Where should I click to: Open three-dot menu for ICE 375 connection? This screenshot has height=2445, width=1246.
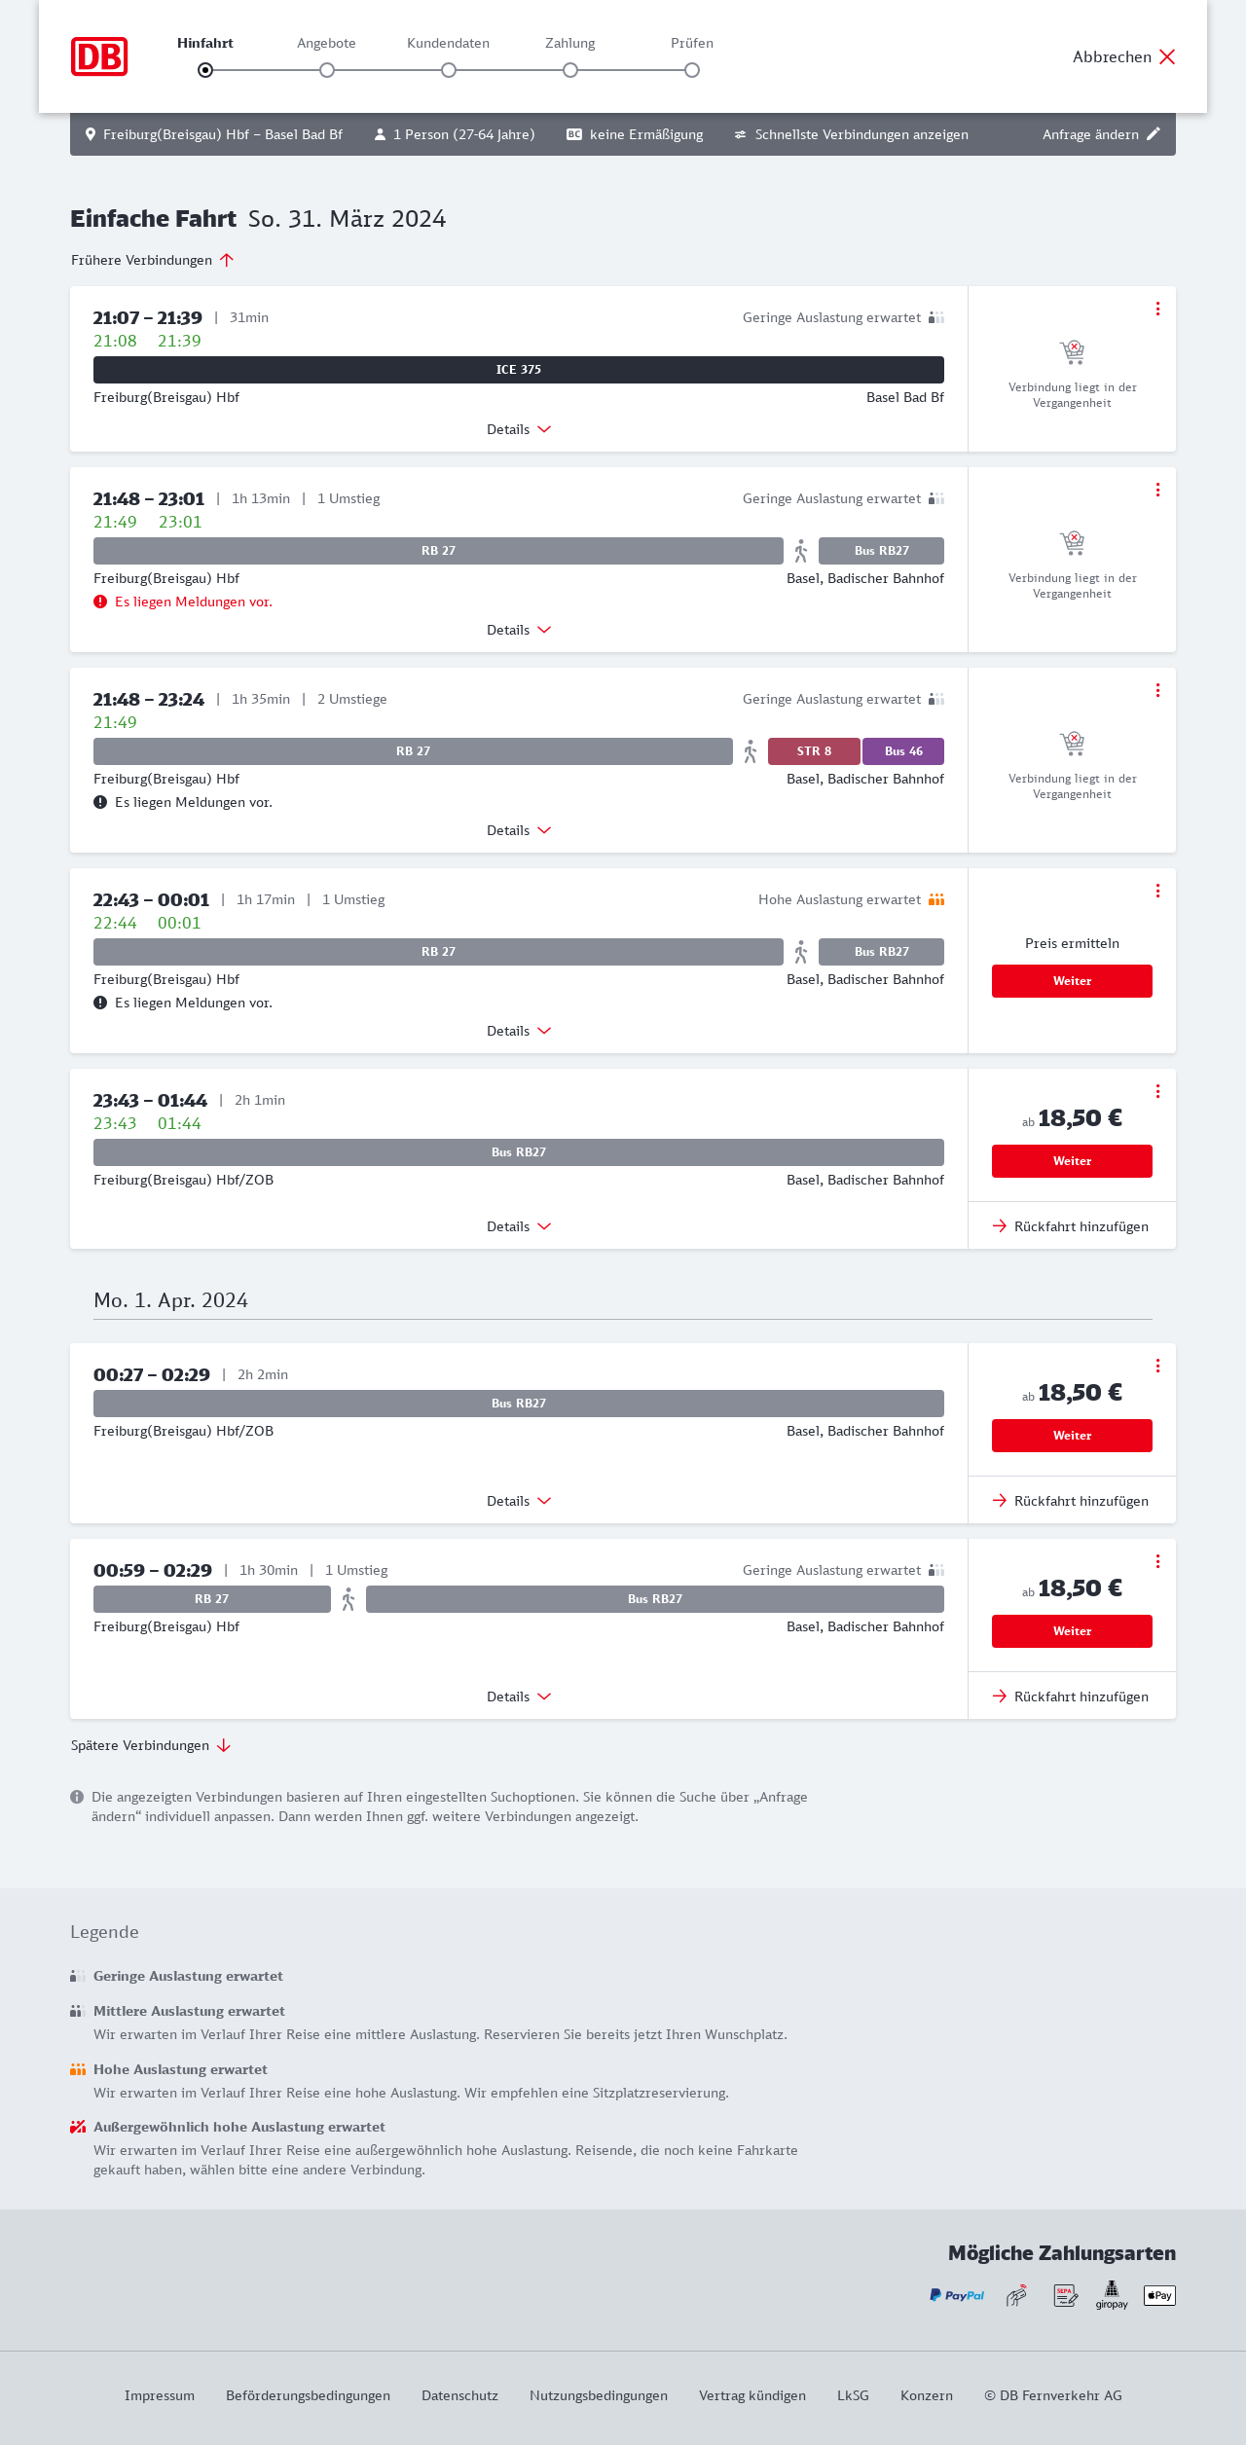point(1157,309)
